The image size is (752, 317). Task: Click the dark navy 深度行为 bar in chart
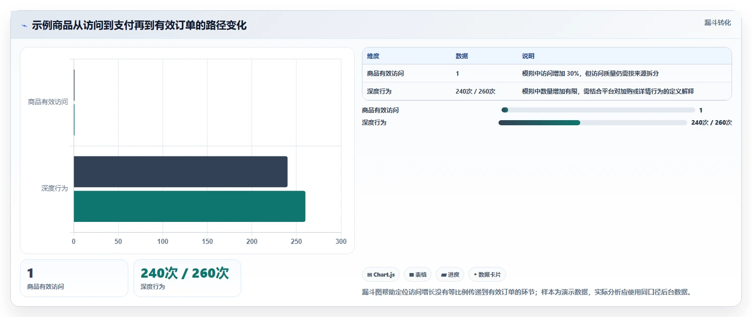(x=180, y=172)
